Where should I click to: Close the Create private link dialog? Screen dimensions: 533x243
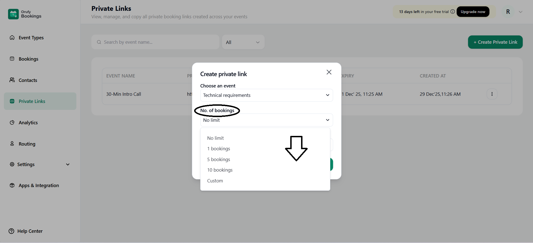coord(329,72)
